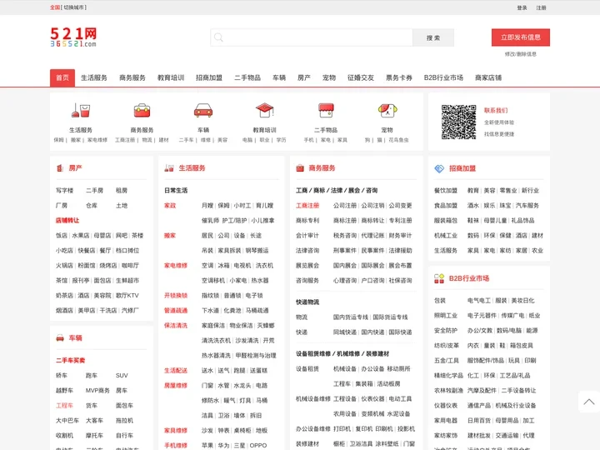Viewport: 600px width, 450px height.
Task: Click 写字楼 in the 房产 section
Action: [x=64, y=190]
